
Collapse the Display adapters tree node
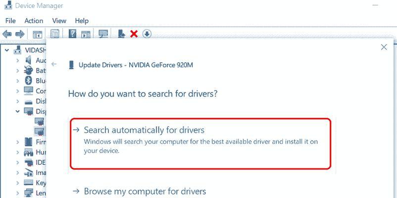(x=17, y=111)
